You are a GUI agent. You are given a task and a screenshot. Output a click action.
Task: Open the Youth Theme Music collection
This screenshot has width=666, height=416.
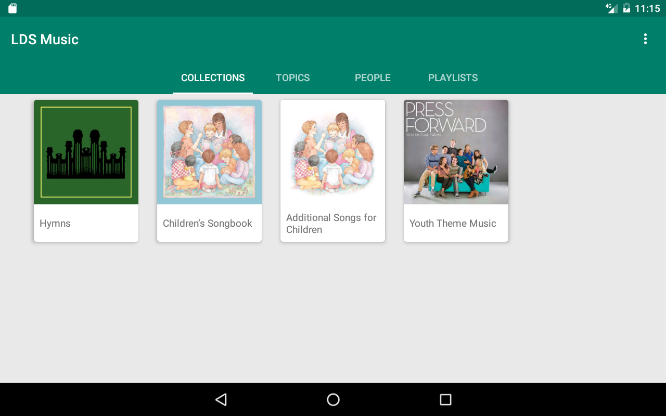point(456,171)
